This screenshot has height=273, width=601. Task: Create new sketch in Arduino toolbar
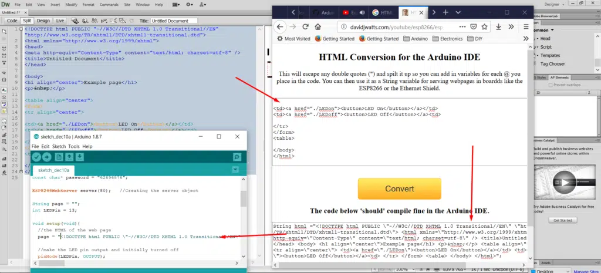tap(59, 157)
